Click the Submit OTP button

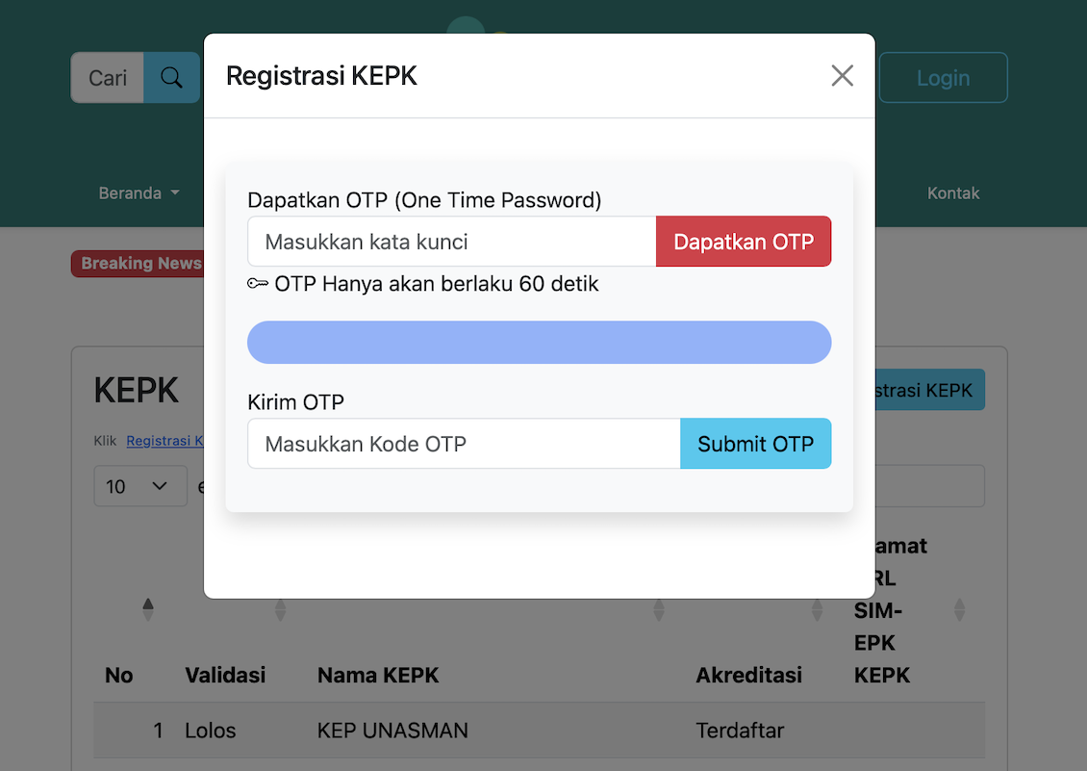[756, 444]
